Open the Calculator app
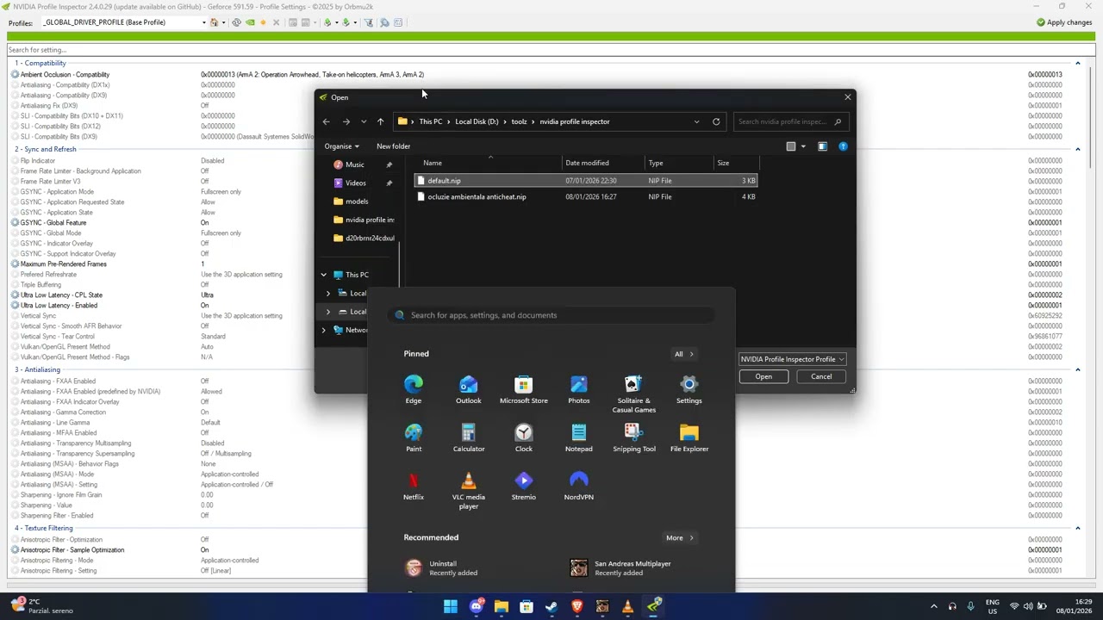1103x620 pixels. tap(469, 437)
